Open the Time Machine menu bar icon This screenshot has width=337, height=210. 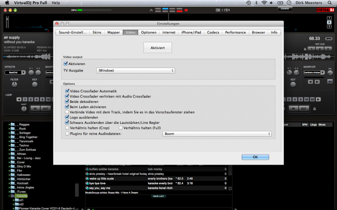tap(249, 3)
